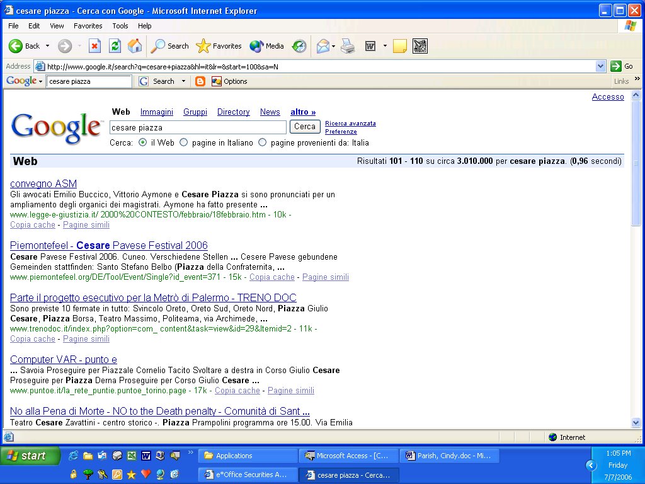
Task: Open the Favorites menu in the menu bar
Action: click(88, 25)
